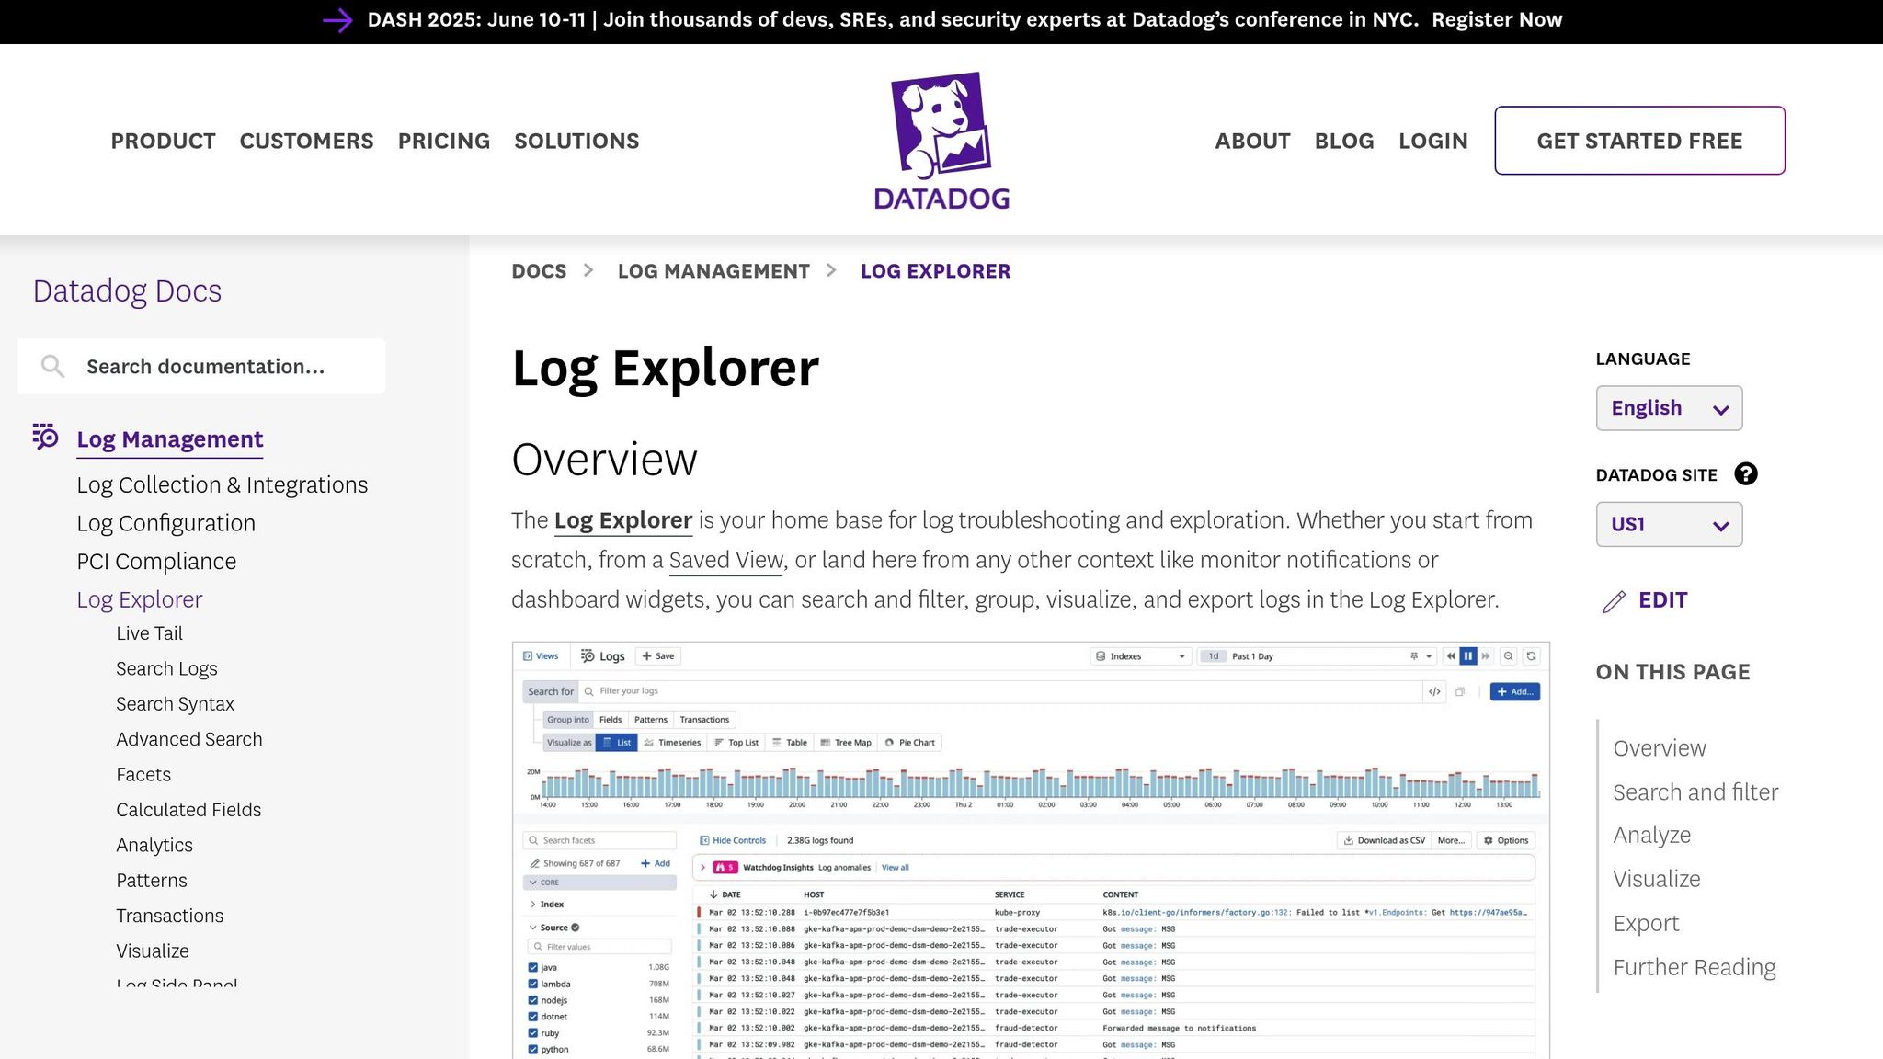Open the Visualize page in sidebar
Viewport: 1883px width, 1059px height.
(x=153, y=951)
